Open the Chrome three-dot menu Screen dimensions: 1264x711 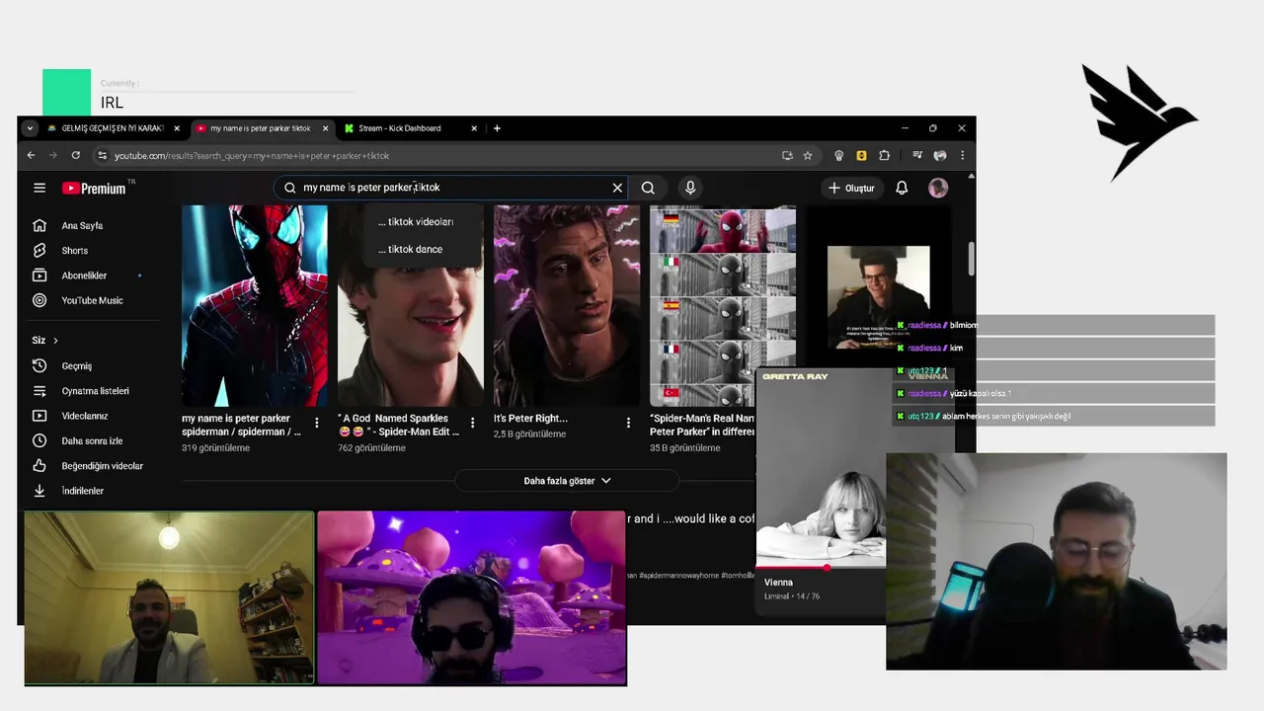(x=962, y=155)
